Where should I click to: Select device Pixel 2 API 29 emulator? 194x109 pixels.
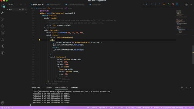pos(168,108)
